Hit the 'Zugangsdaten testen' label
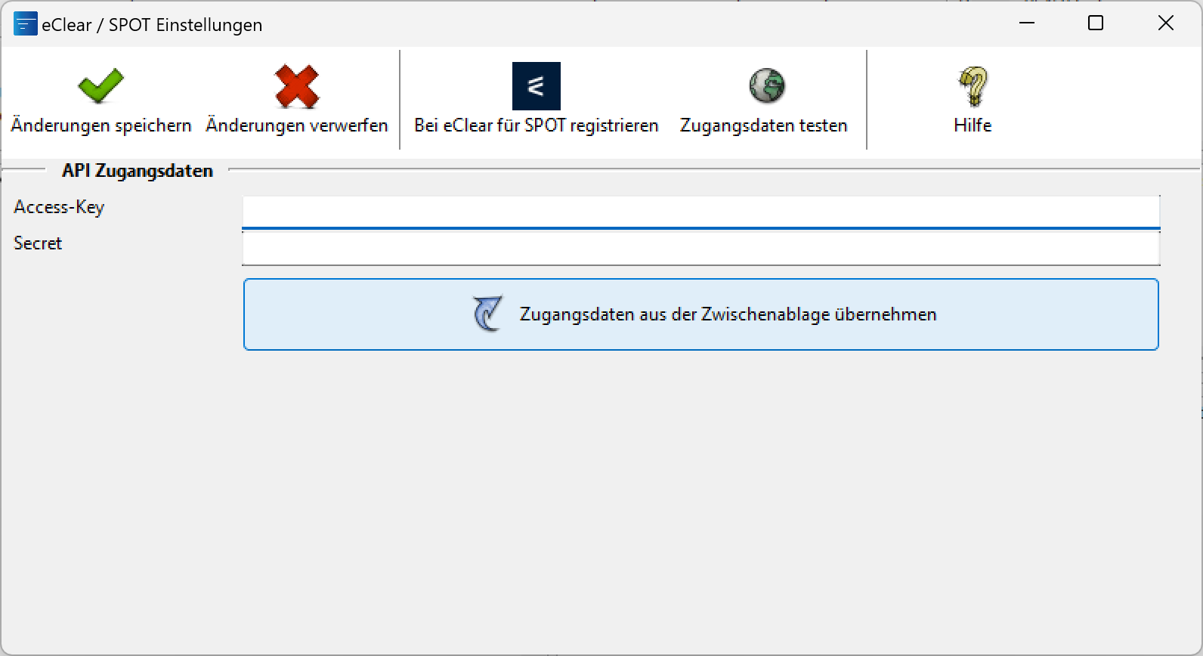Screen dimensions: 1203x656 pyautogui.click(x=763, y=125)
